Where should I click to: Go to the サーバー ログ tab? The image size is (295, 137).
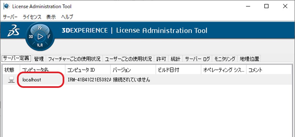coord(197,59)
